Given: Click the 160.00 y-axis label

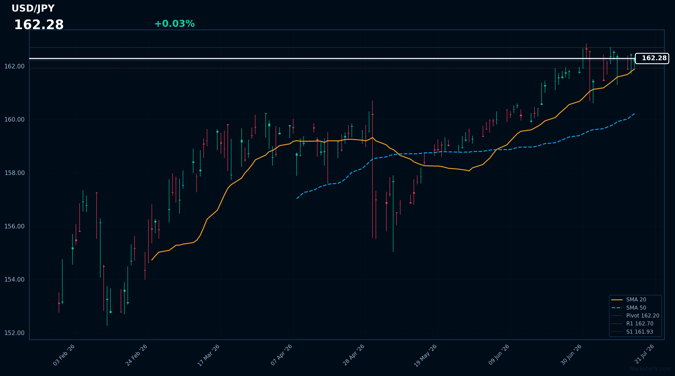Looking at the screenshot, I should click(14, 120).
